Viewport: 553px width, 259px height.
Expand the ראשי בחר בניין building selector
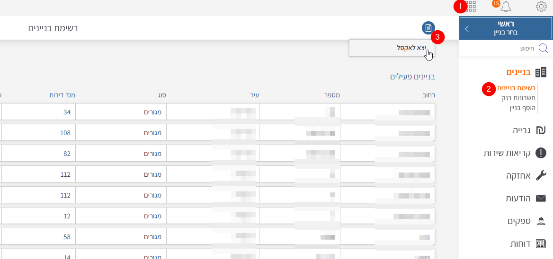point(506,28)
